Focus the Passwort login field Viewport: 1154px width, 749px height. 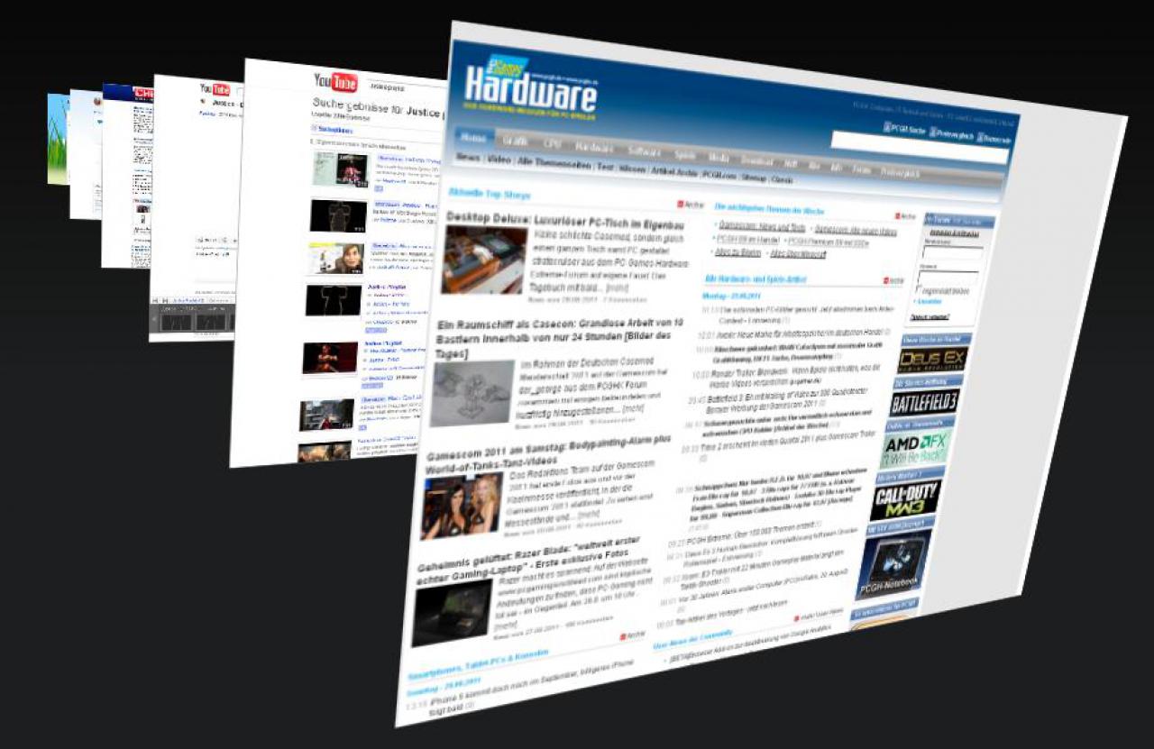point(949,279)
